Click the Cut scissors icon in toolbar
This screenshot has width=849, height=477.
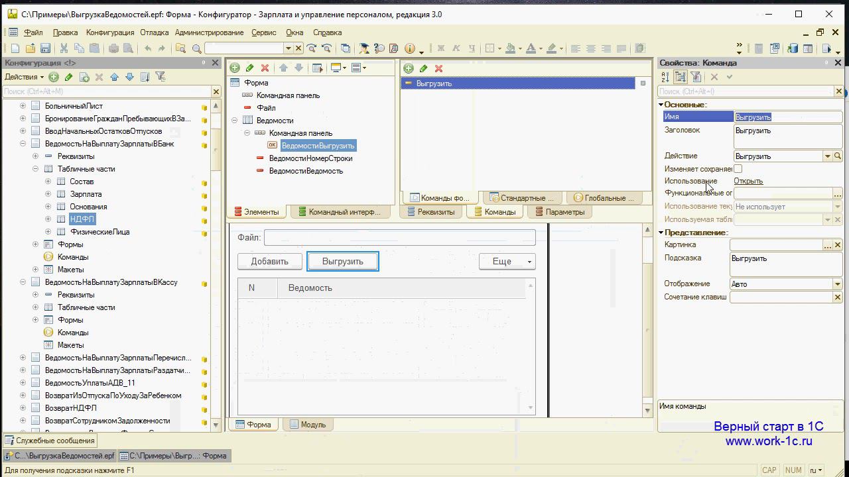[x=64, y=48]
